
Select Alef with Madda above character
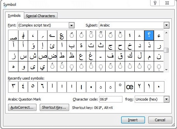13,46
